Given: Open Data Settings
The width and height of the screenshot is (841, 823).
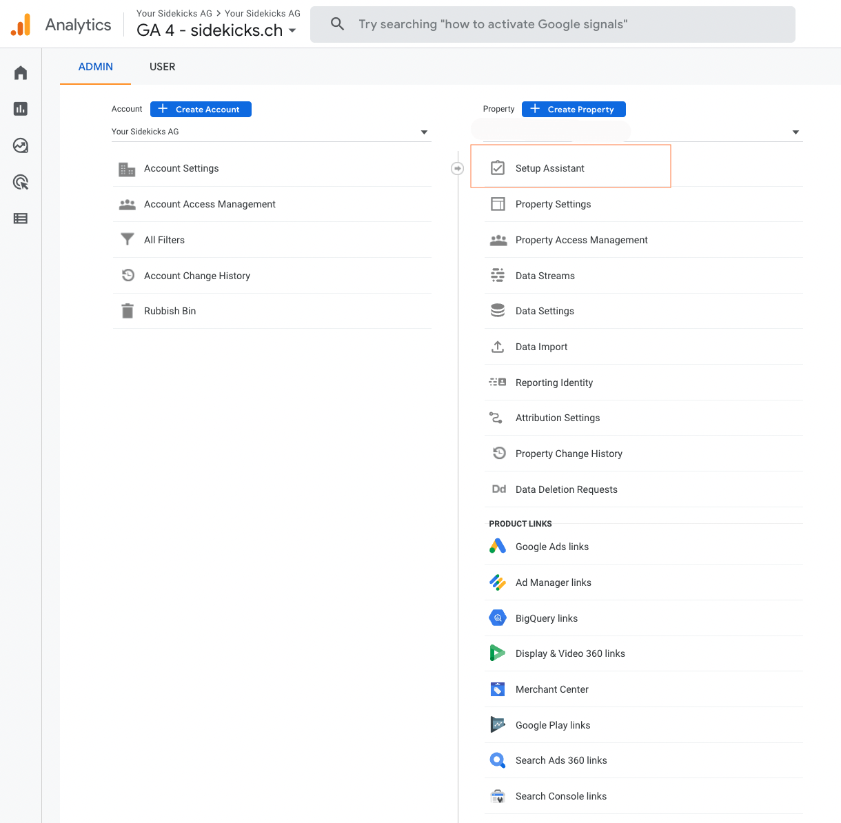Looking at the screenshot, I should click(644, 311).
